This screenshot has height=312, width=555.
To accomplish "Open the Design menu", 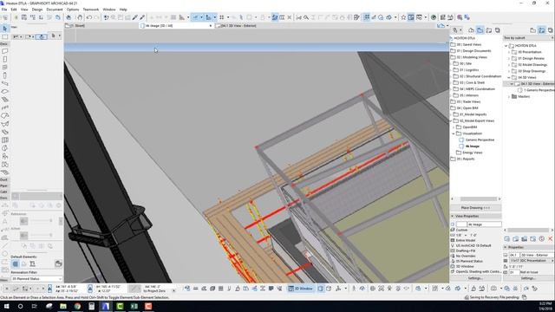I will pyautogui.click(x=36, y=10).
